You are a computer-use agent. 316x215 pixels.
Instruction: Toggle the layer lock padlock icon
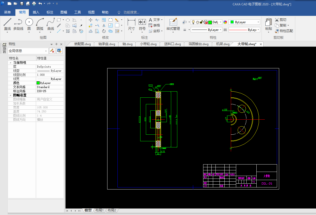201,22
